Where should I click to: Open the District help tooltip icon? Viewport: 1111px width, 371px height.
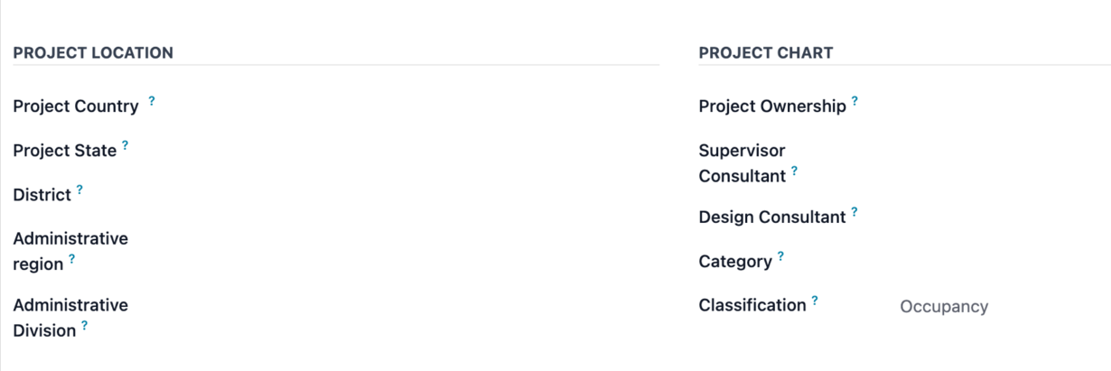point(79,190)
